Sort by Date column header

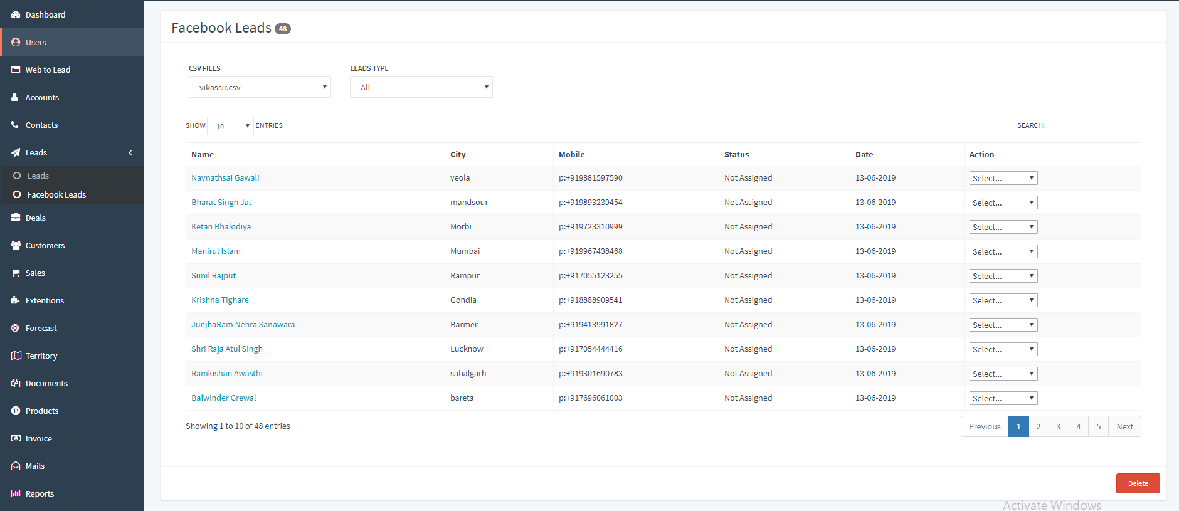907,154
